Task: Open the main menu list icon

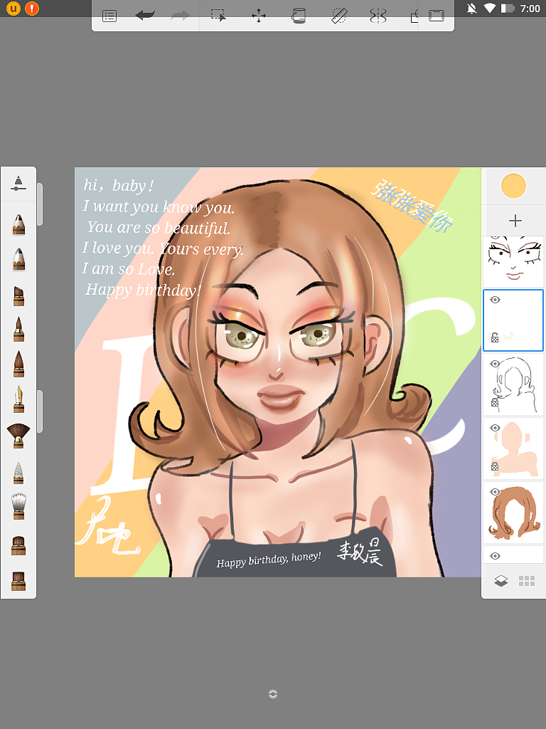Action: click(x=109, y=16)
